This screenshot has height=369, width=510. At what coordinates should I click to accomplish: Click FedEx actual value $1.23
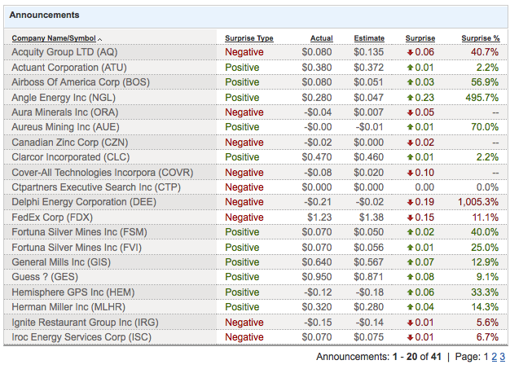click(319, 217)
